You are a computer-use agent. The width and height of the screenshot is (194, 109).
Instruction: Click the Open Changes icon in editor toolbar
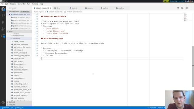pos(178,8)
